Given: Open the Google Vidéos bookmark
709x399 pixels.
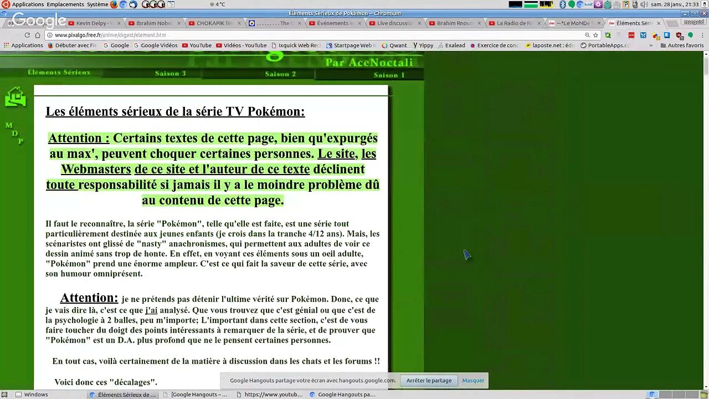Looking at the screenshot, I should click(155, 45).
